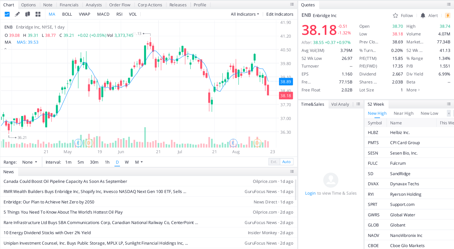Switch to the Vol Analy tab
This screenshot has width=454, height=249.
[340, 104]
